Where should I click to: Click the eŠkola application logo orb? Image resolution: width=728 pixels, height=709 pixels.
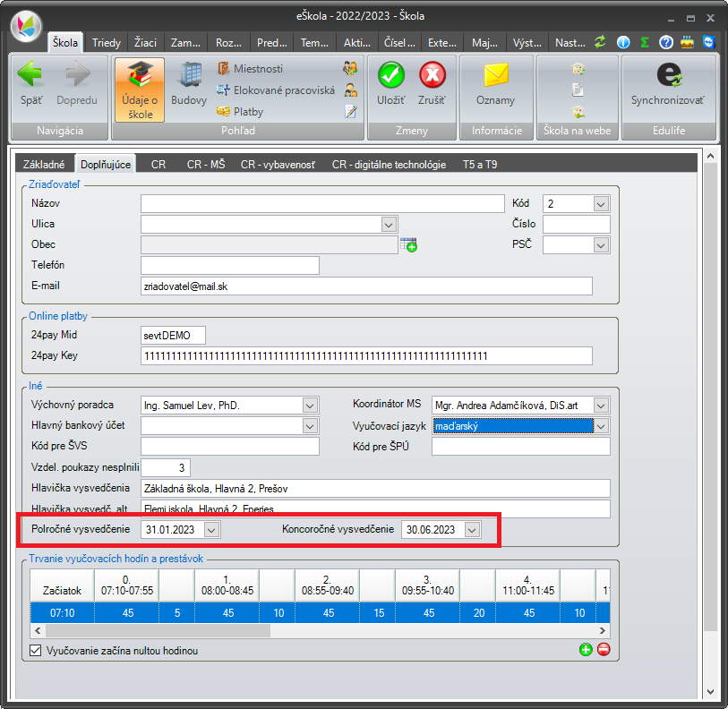26,26
